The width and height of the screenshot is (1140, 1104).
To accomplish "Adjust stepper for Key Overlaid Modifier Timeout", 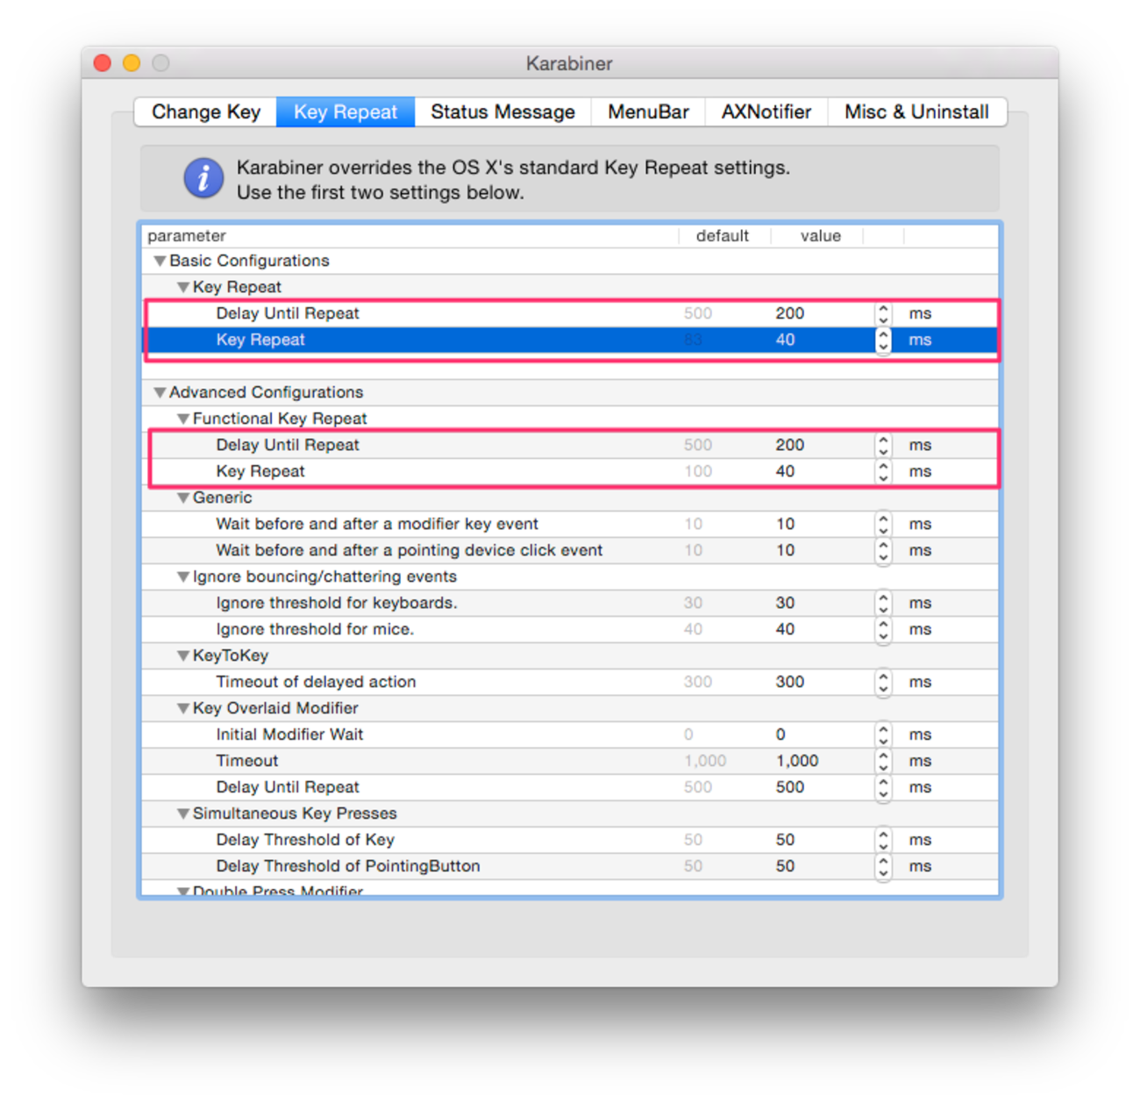I will click(883, 761).
